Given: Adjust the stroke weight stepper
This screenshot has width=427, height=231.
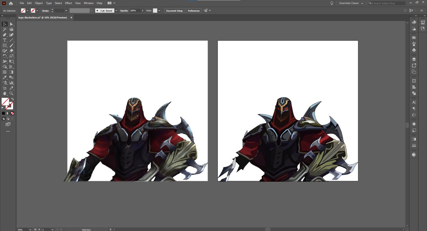Looking at the screenshot, I should 52,11.
